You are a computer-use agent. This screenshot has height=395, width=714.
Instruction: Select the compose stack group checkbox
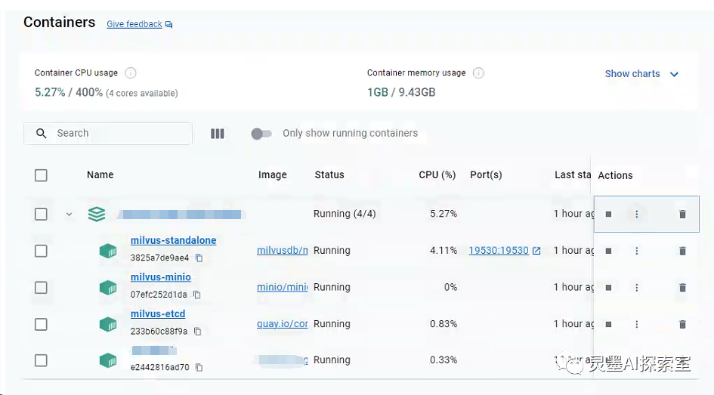41,214
